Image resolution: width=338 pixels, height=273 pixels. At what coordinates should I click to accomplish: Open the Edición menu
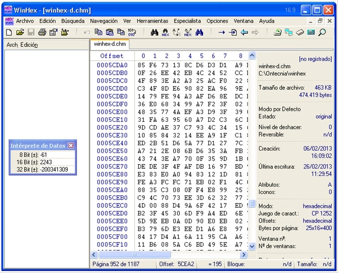click(x=47, y=21)
